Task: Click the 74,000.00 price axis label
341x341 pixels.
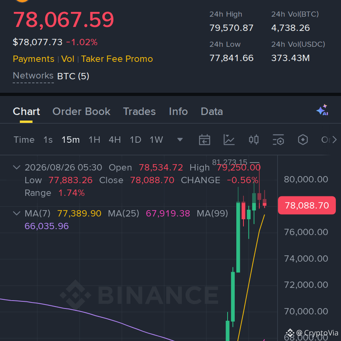Action: 306,259
